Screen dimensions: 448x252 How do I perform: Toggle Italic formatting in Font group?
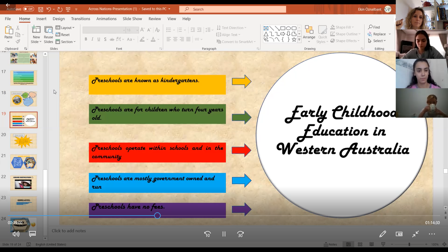click(x=92, y=39)
